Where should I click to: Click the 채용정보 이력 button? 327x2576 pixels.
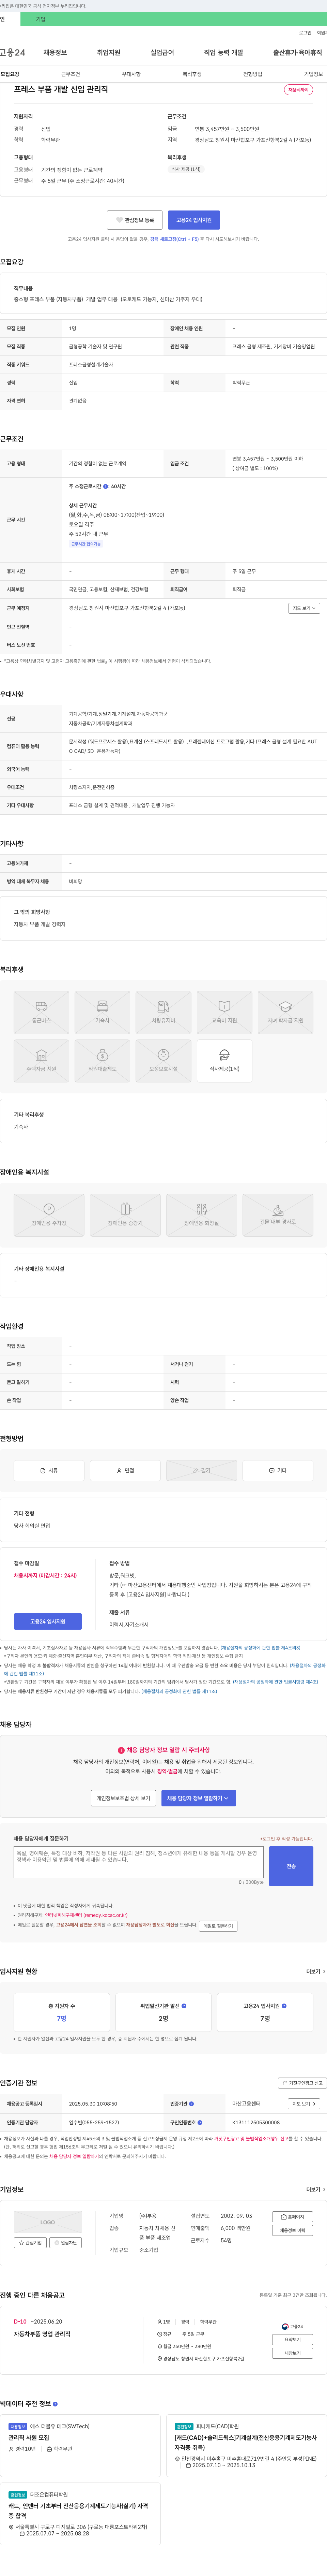pyautogui.click(x=293, y=2230)
